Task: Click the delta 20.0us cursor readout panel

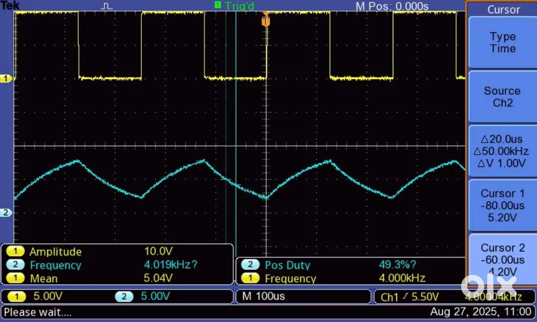Action: [x=503, y=151]
